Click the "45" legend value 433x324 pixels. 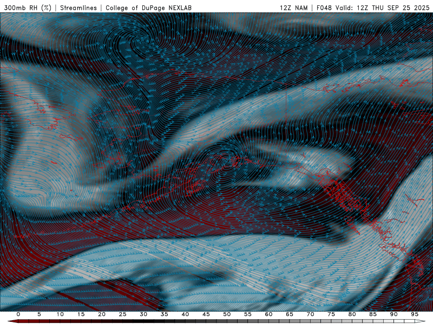(206, 314)
